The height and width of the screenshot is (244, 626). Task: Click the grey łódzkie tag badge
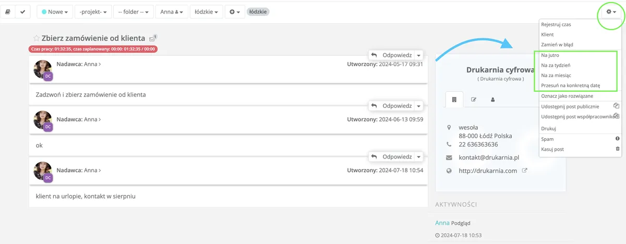258,11
